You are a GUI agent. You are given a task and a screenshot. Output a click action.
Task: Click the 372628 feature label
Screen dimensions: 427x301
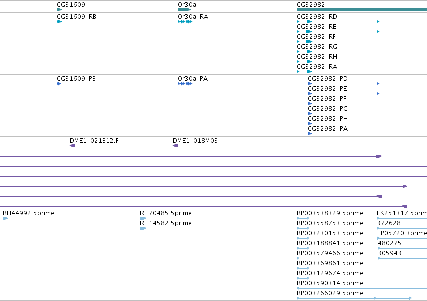coord(389,223)
